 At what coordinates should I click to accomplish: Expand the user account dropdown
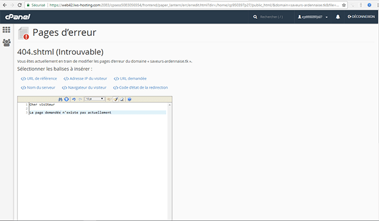313,17
